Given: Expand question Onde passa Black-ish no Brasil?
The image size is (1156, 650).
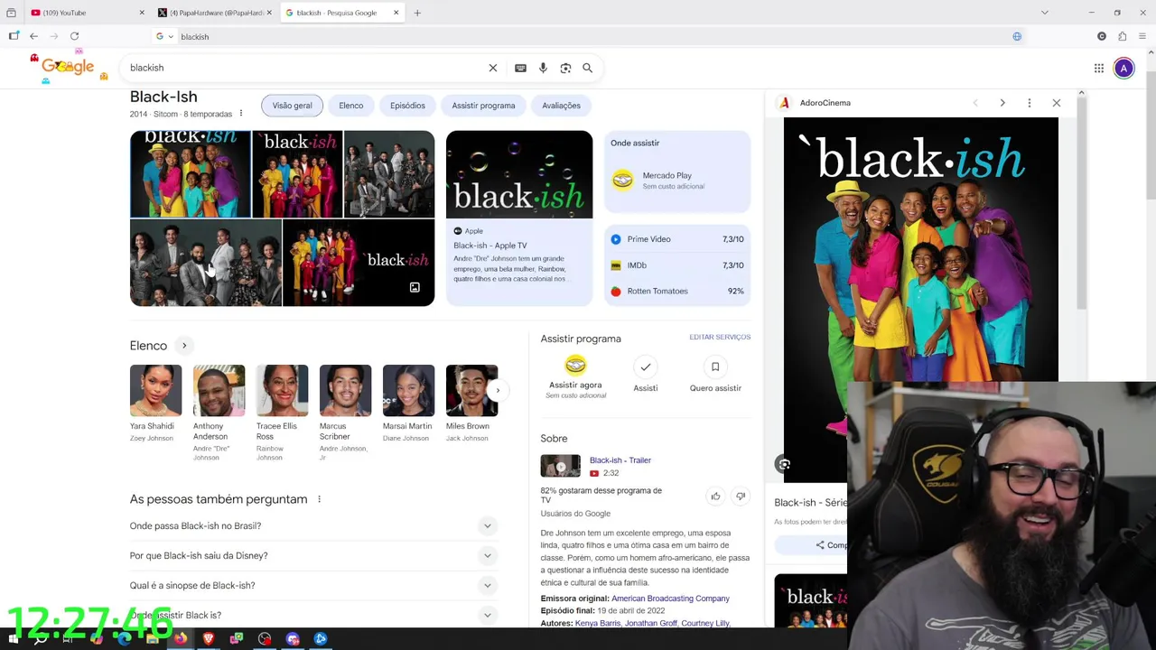Looking at the screenshot, I should tap(312, 525).
